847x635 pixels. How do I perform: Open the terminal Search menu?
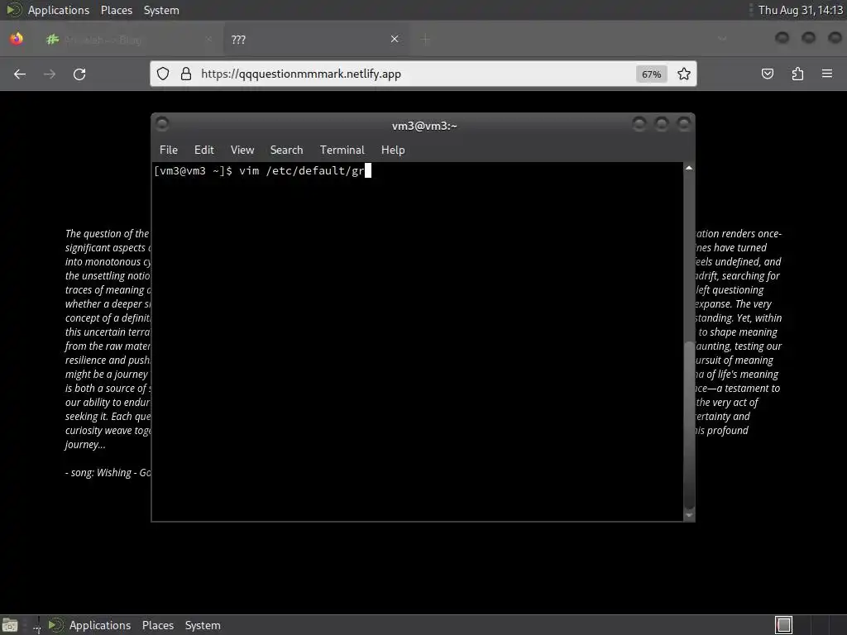[286, 150]
